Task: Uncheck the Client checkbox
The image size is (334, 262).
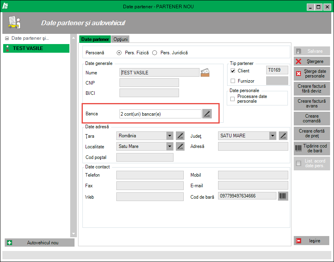Action: (x=233, y=71)
